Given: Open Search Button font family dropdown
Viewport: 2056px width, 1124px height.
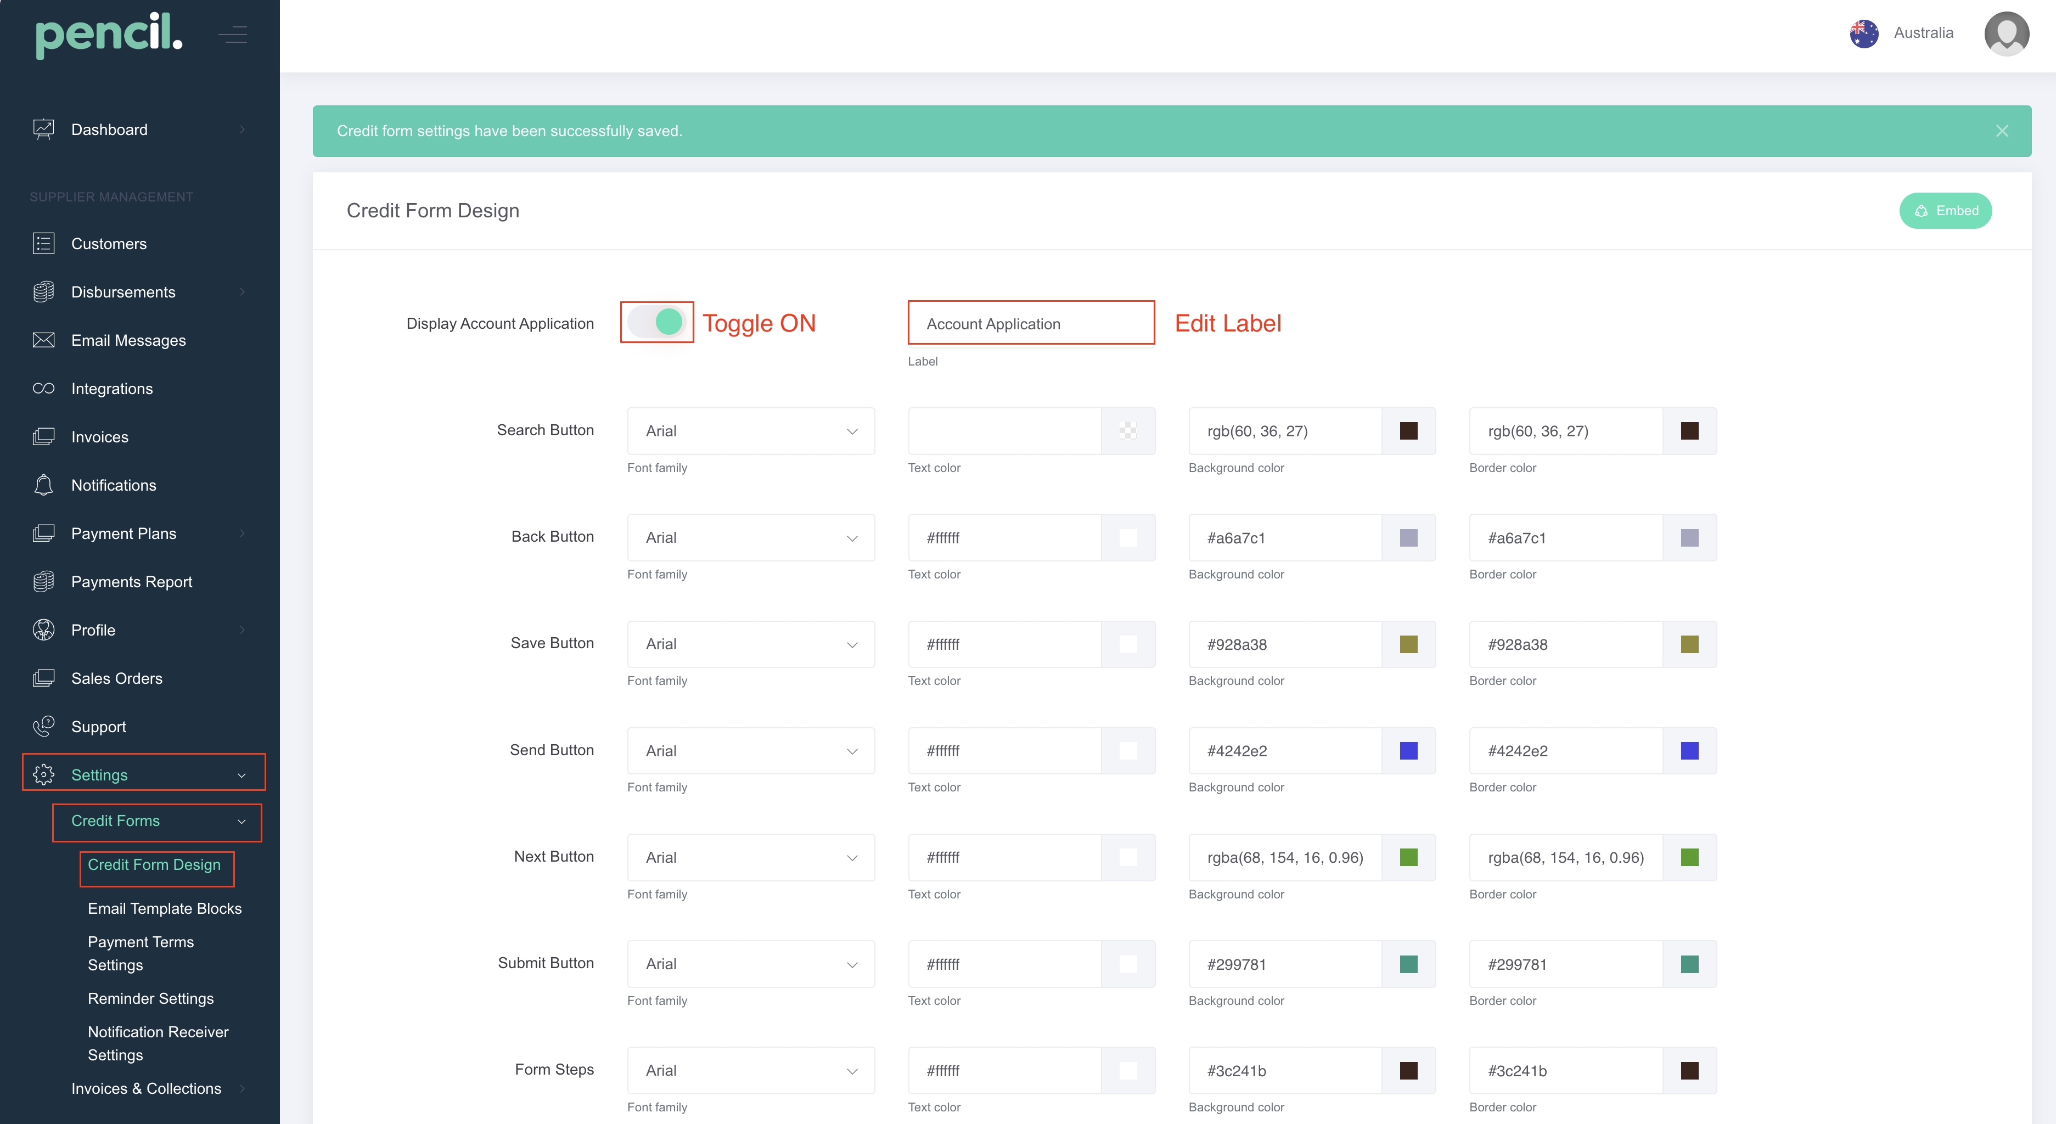Looking at the screenshot, I should (x=750, y=431).
